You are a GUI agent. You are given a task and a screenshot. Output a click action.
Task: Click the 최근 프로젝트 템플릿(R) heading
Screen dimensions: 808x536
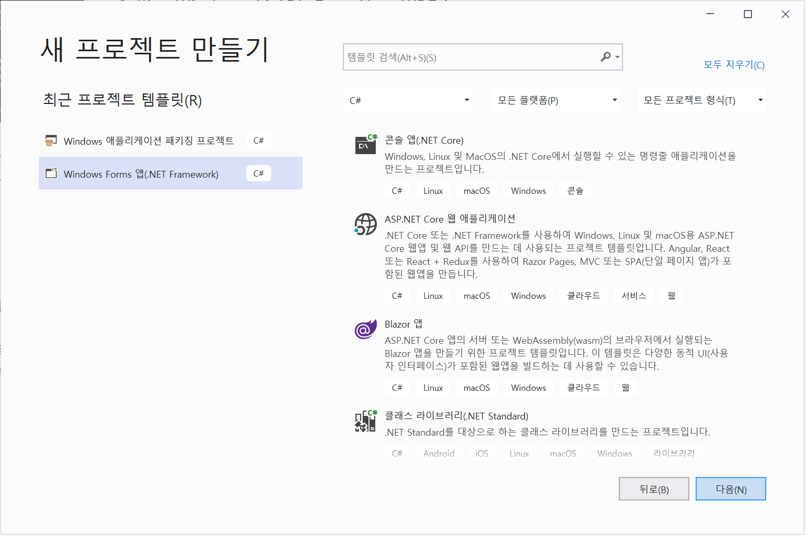click(123, 100)
